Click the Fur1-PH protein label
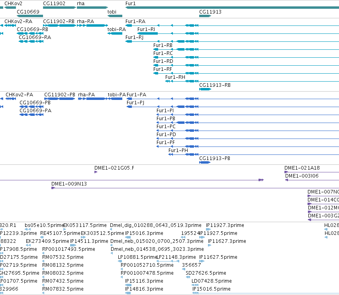The width and height of the screenshot is (339, 295). 178,150
